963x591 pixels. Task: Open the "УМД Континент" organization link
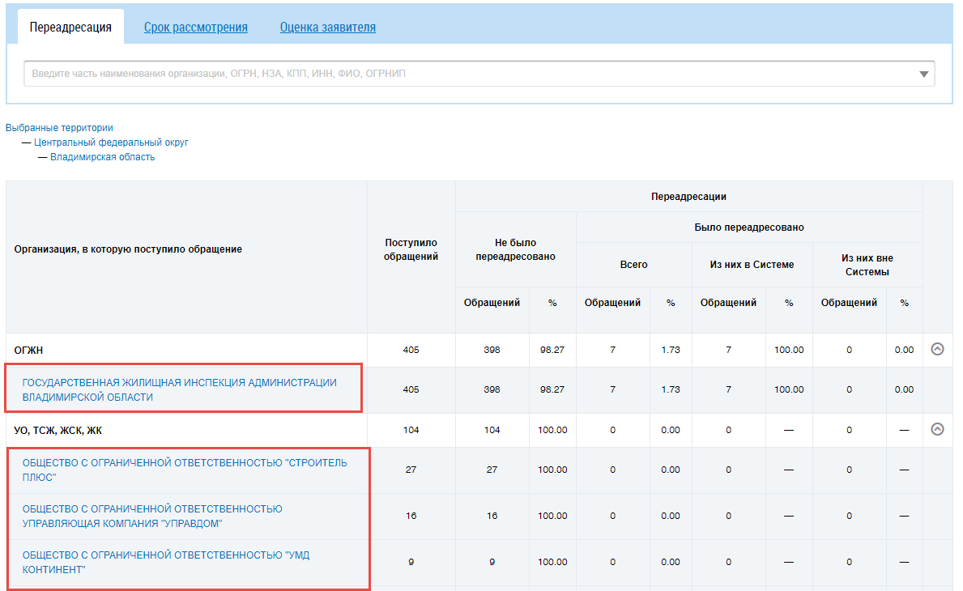point(165,562)
